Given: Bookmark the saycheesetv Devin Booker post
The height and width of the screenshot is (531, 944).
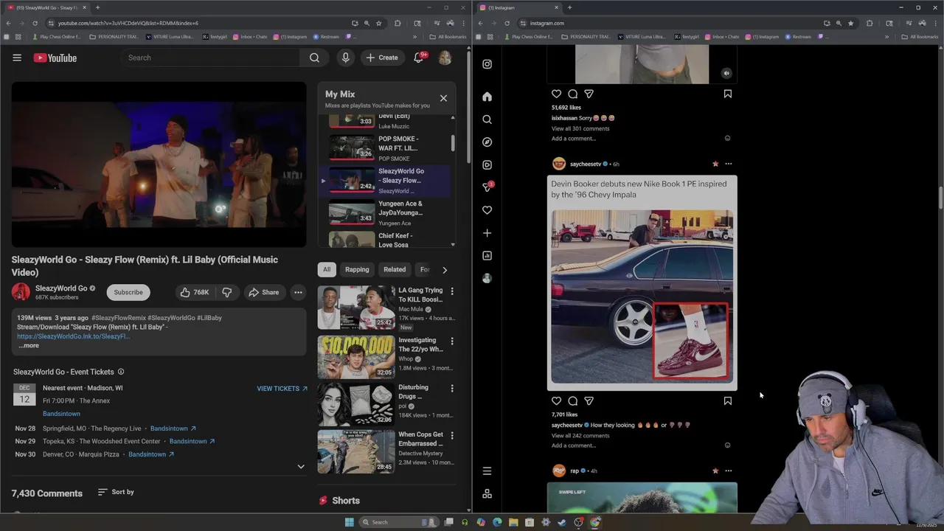Looking at the screenshot, I should pos(727,401).
